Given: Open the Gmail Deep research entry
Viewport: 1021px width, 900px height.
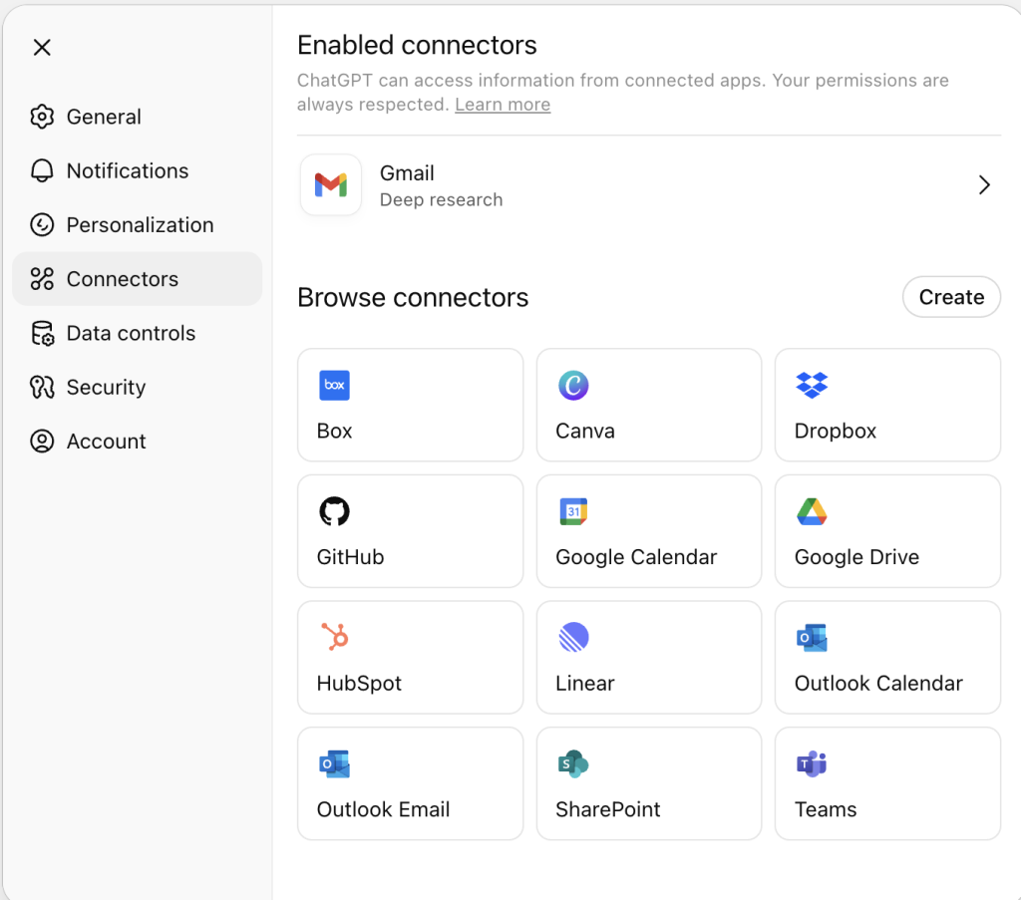Looking at the screenshot, I should 648,184.
